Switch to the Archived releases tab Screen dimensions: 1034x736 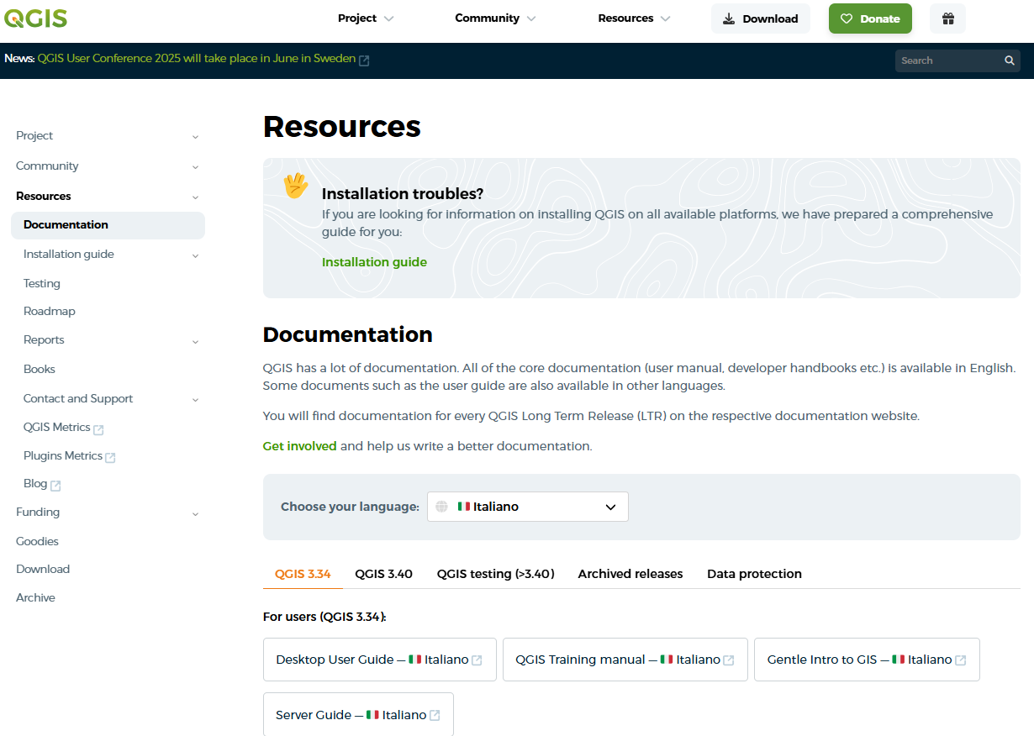pos(630,574)
